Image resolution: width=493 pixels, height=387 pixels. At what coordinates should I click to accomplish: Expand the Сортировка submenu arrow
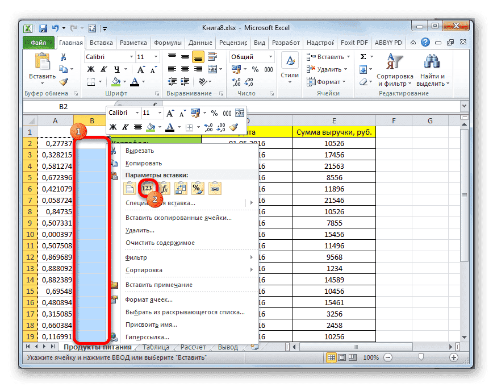pos(253,270)
